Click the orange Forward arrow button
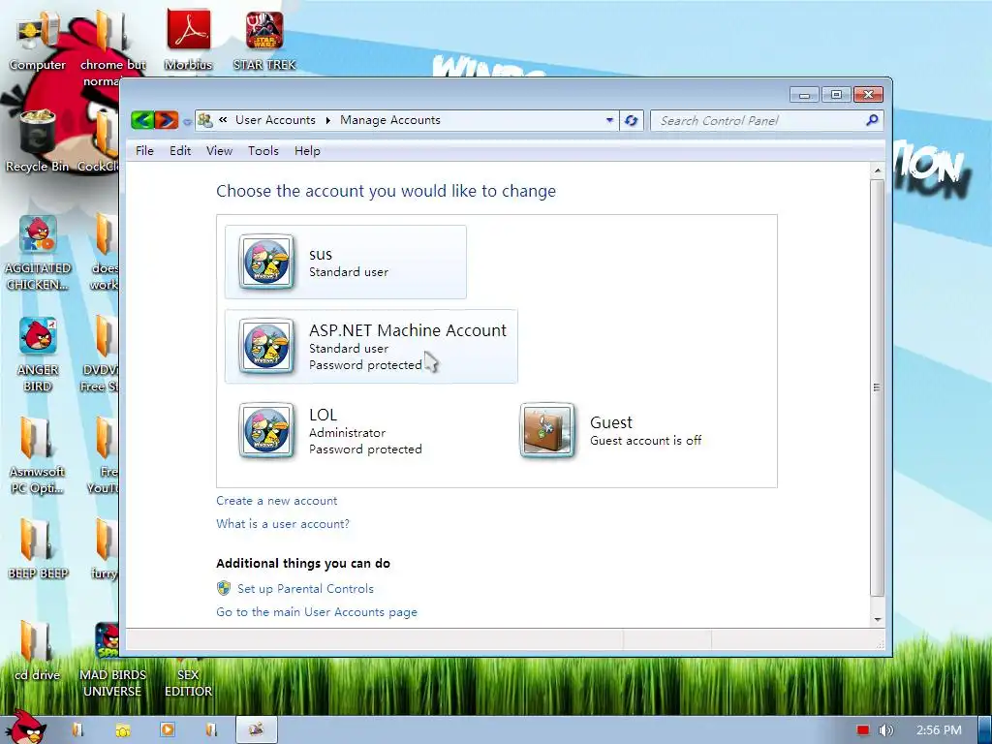This screenshot has height=744, width=992. tap(167, 119)
